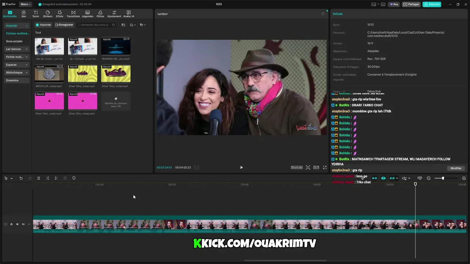The image size is (470, 264).
Task: Open Dreamina in sidebar
Action: [x=17, y=80]
